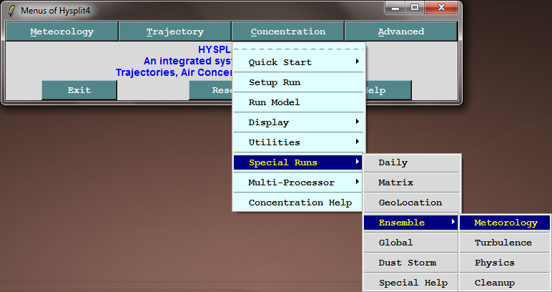Choose Turbulence ensemble option
Image resolution: width=552 pixels, height=292 pixels.
tap(504, 243)
